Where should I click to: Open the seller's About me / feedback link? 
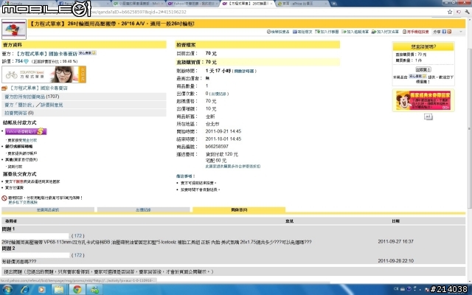pyautogui.click(x=34, y=105)
